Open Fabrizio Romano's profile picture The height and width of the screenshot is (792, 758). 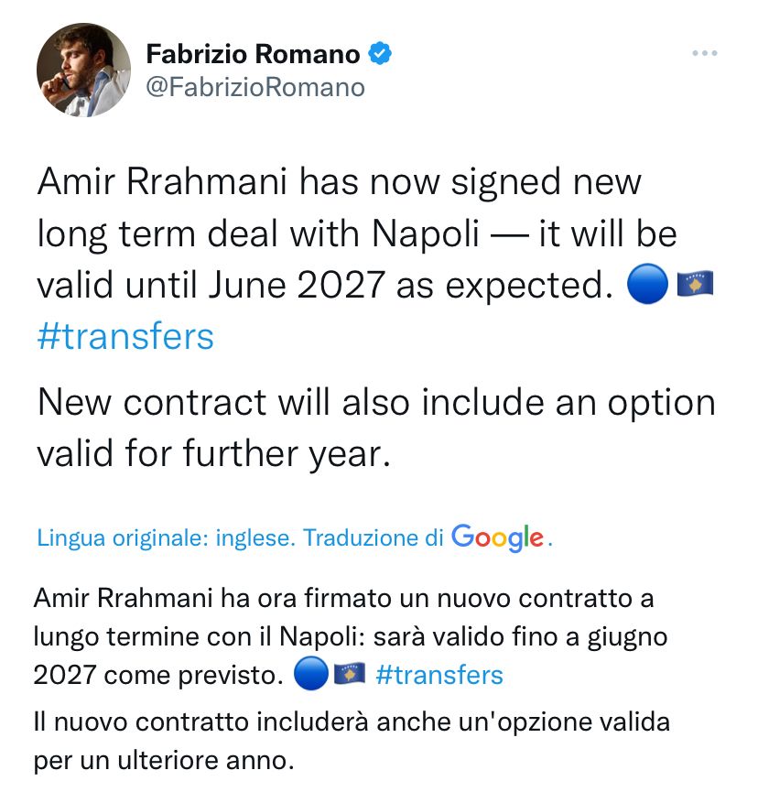pos(82,69)
